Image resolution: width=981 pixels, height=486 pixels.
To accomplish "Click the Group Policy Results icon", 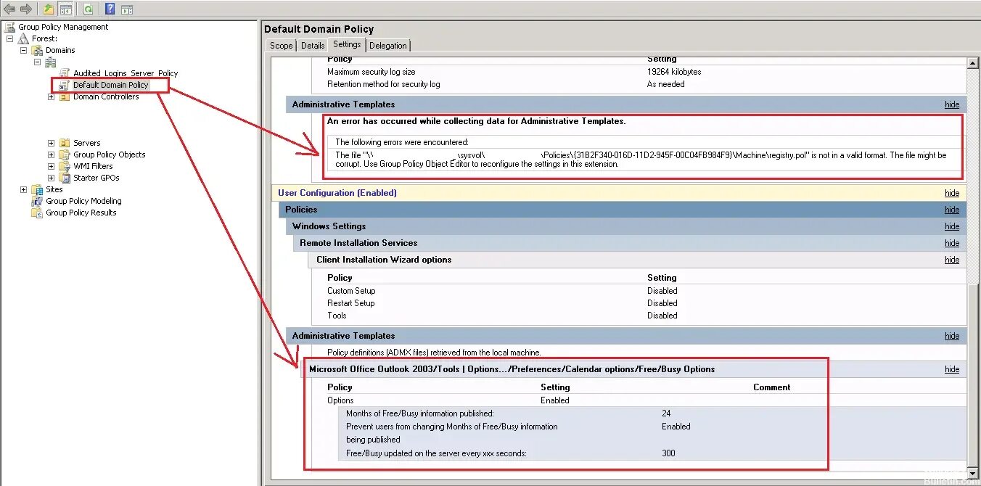I will [x=37, y=213].
